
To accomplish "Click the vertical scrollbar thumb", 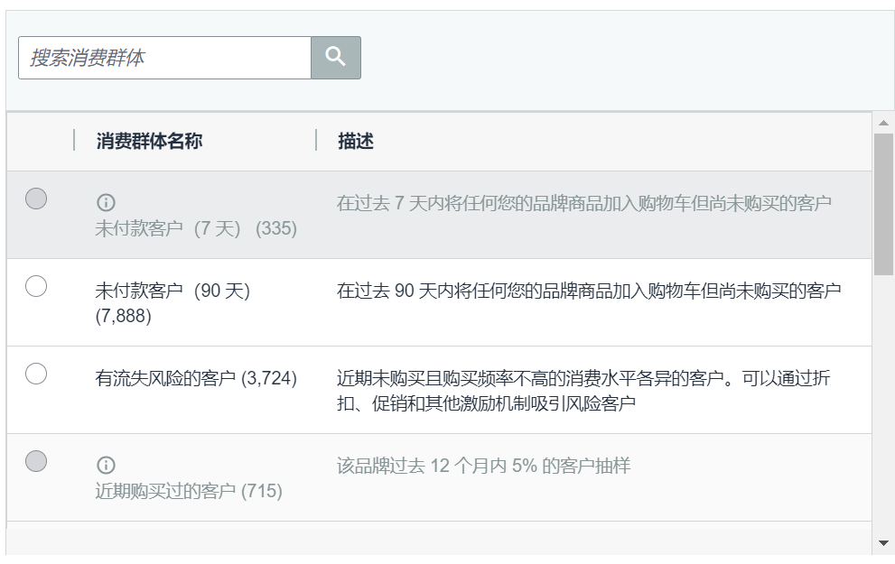I will click(x=883, y=204).
